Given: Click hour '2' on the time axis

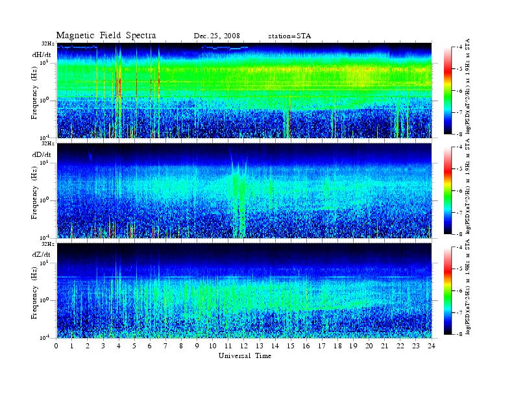Looking at the screenshot, I should tap(88, 346).
